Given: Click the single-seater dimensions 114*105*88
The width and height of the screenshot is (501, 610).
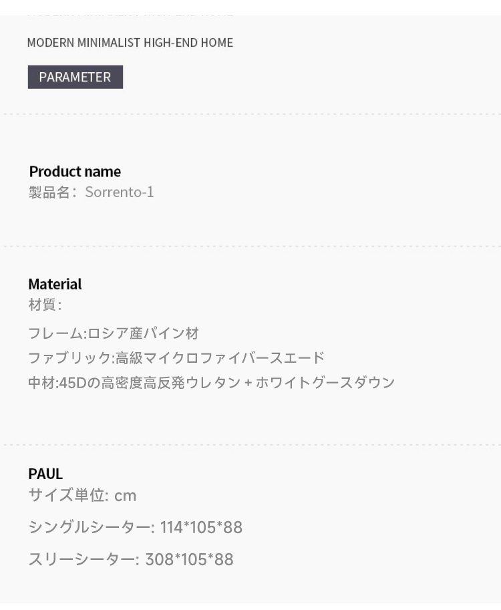Looking at the screenshot, I should coord(201,528).
